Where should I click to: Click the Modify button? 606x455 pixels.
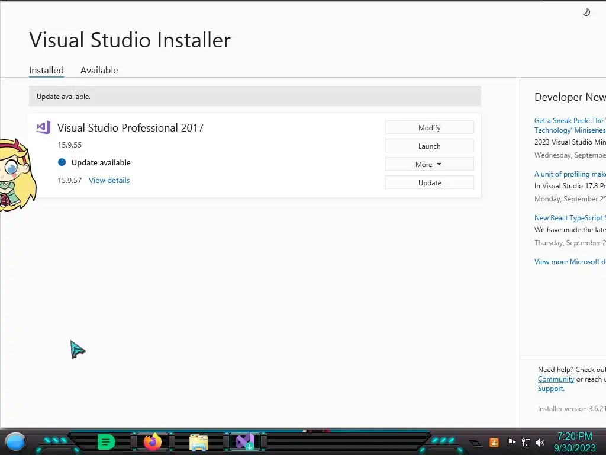click(x=430, y=127)
